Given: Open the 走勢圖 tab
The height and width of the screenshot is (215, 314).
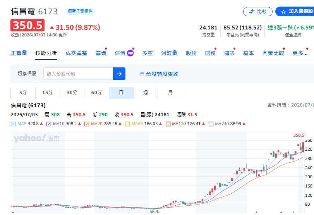Looking at the screenshot, I should [x=19, y=53].
